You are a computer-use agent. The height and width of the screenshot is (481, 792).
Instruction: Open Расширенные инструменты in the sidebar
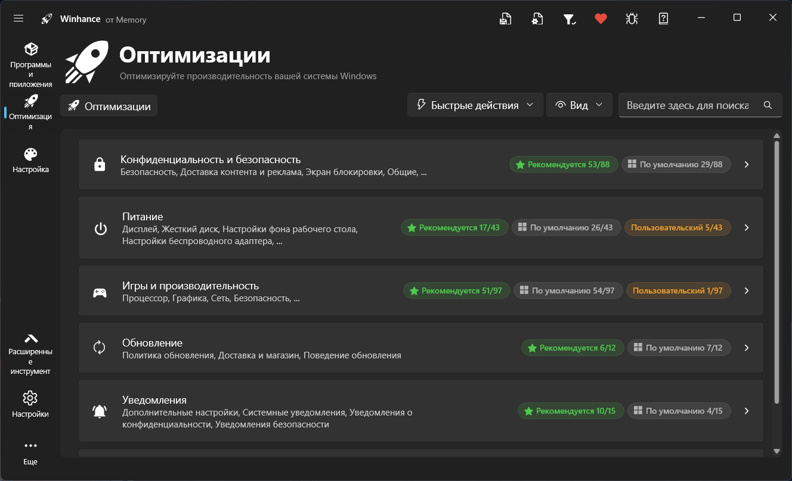[30, 354]
